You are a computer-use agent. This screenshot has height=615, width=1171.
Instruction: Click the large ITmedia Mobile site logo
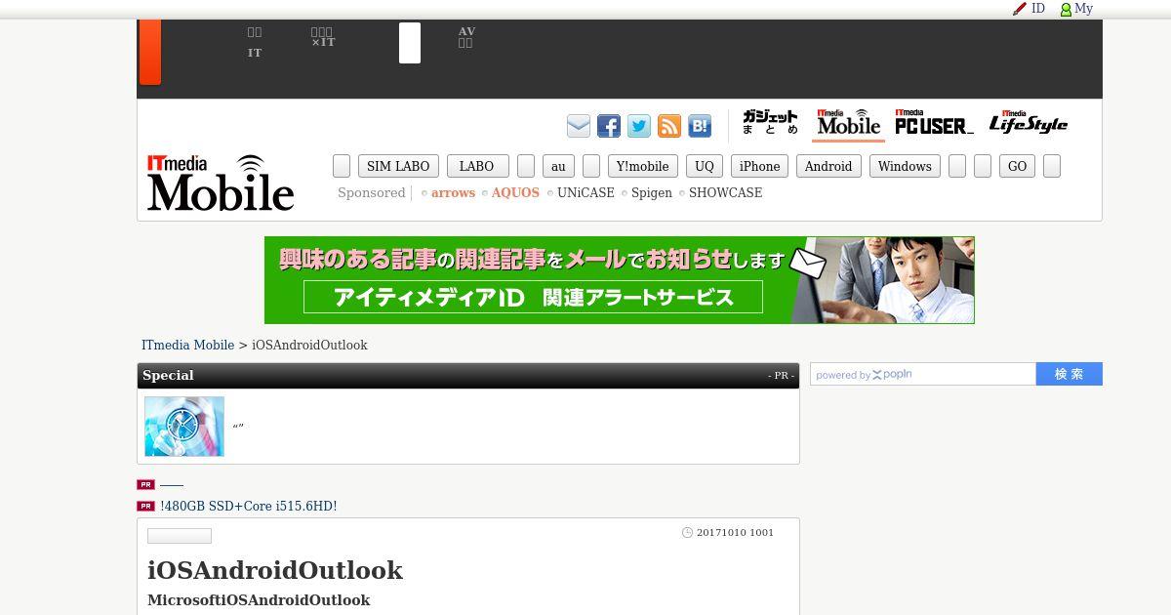(x=221, y=183)
